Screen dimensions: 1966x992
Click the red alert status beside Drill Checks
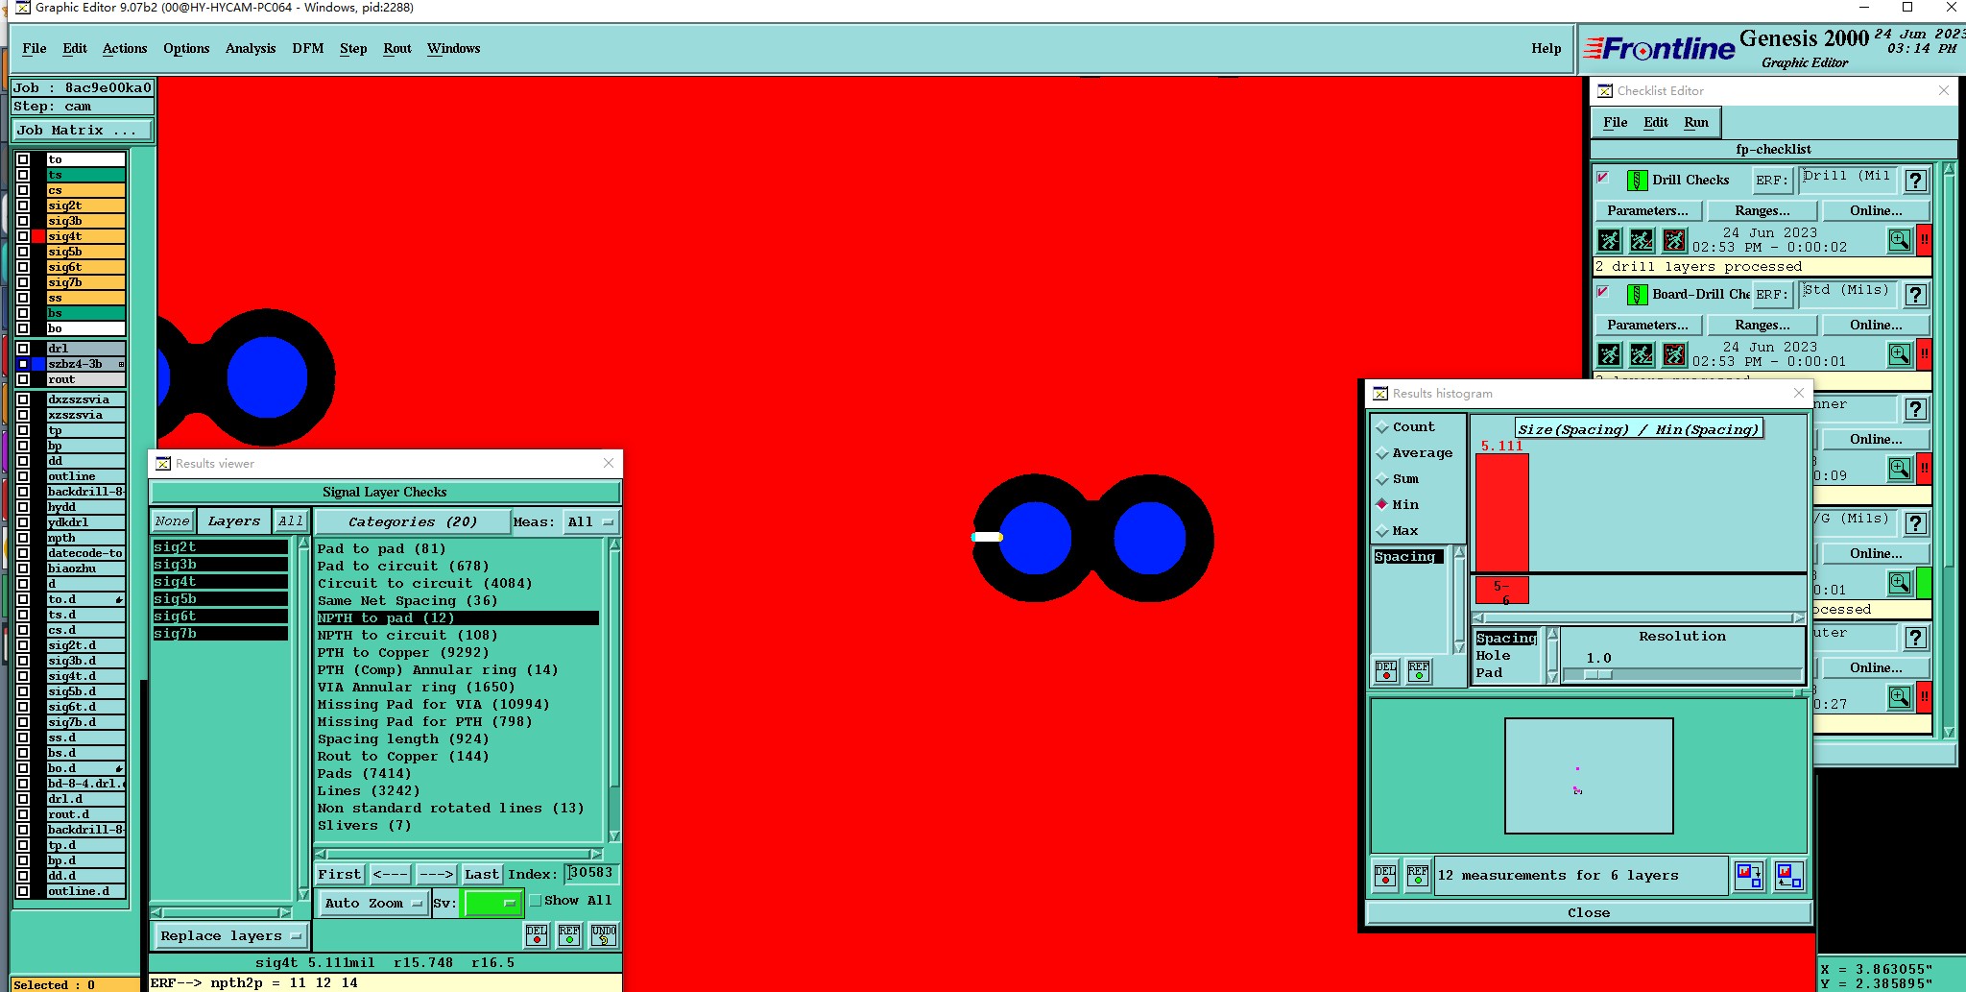click(1924, 240)
